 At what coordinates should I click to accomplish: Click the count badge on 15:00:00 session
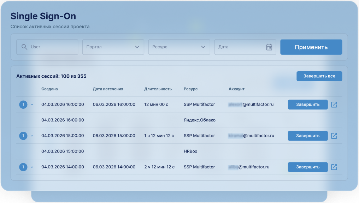[23, 136]
